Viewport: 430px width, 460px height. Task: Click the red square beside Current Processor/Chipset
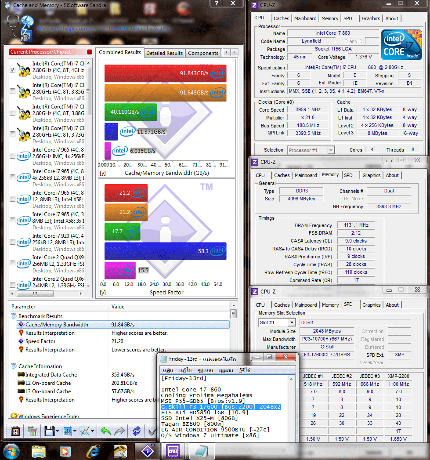tap(90, 52)
